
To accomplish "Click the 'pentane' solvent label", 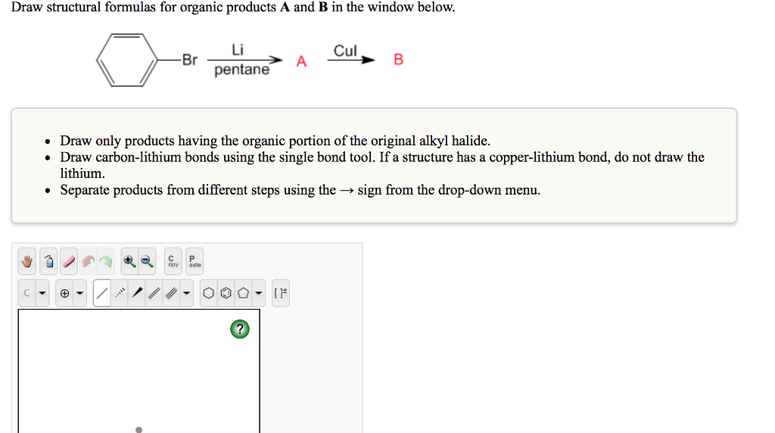I will (241, 70).
